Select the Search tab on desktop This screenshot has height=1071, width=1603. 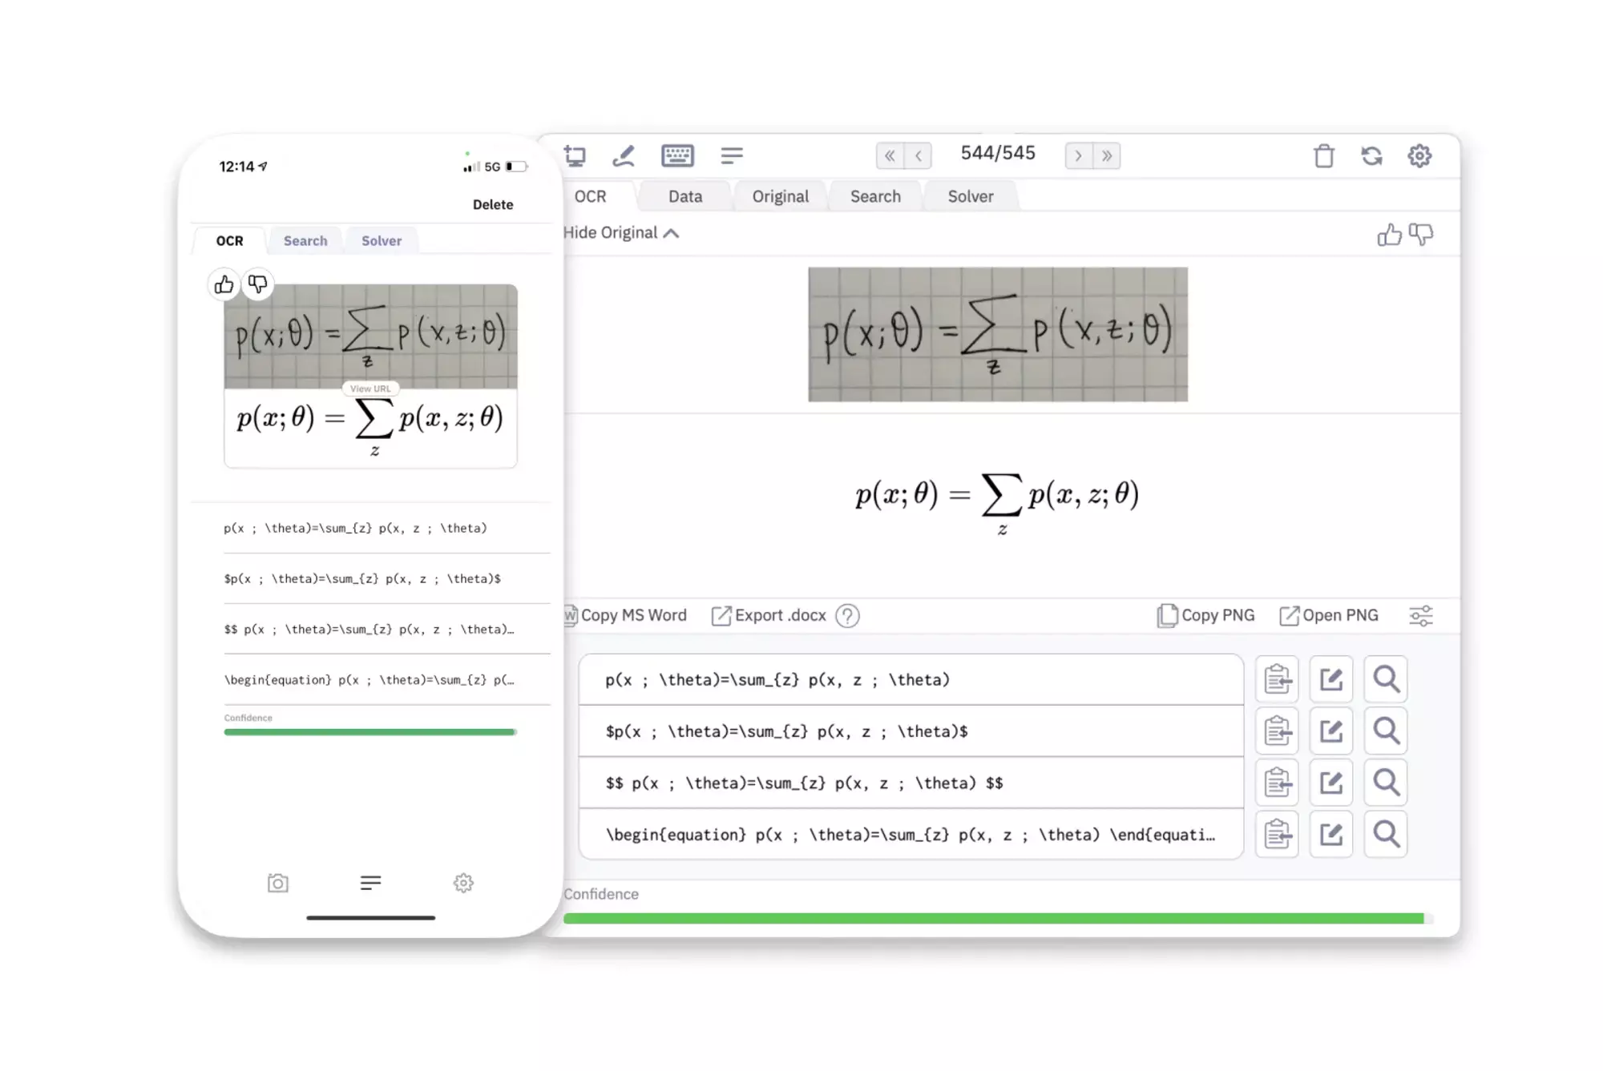pos(875,195)
